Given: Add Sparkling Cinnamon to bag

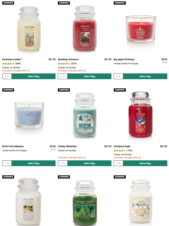Looking at the screenshot, I should [89, 76].
